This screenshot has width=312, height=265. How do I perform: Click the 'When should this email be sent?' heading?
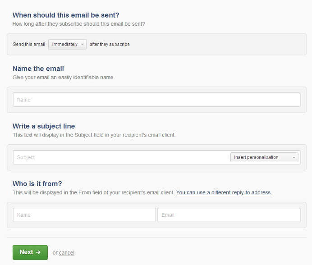66,15
